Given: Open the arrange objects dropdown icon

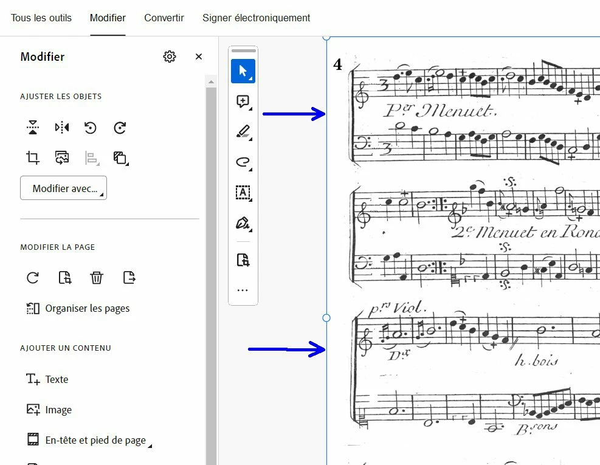Looking at the screenshot, I should pyautogui.click(x=121, y=157).
